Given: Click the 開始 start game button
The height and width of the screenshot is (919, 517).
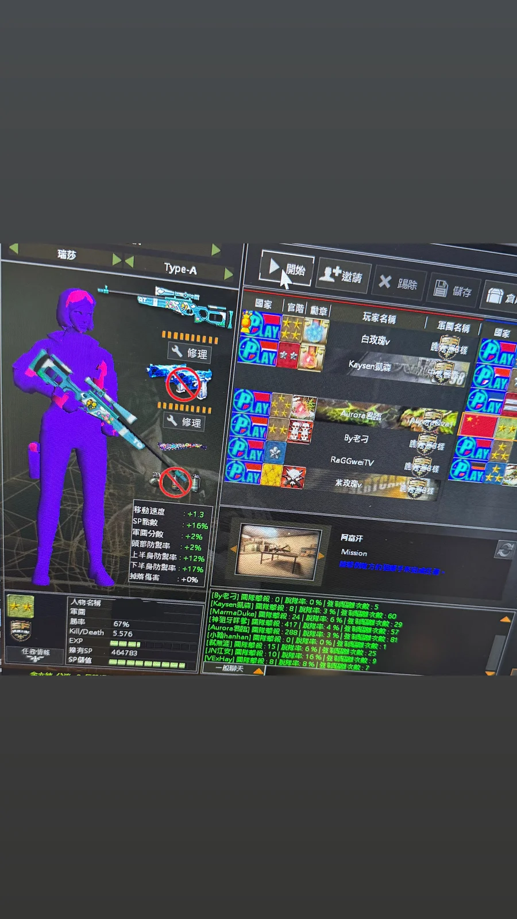Looking at the screenshot, I should coord(287,269).
